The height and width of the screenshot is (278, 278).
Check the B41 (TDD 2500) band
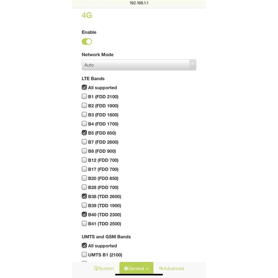pos(84,223)
